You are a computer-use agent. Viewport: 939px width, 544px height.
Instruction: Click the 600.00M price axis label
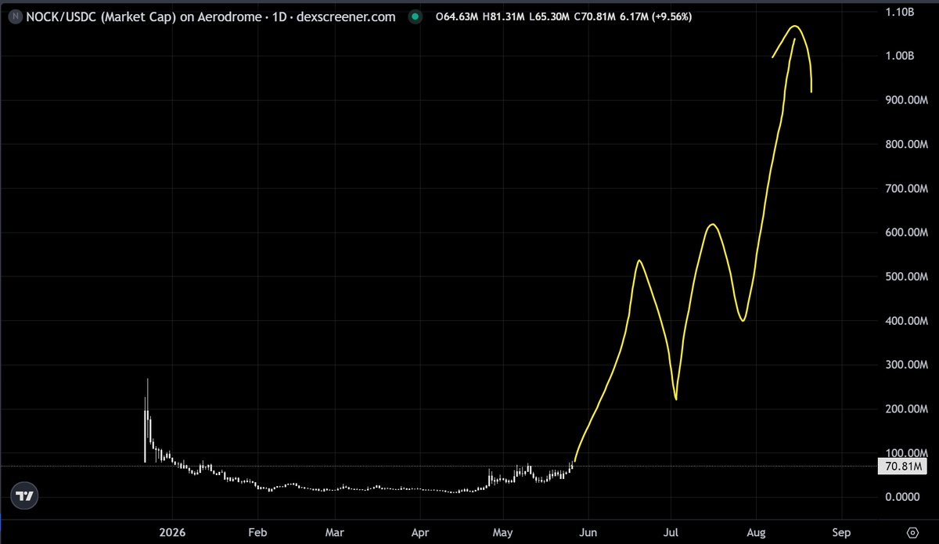(x=906, y=232)
